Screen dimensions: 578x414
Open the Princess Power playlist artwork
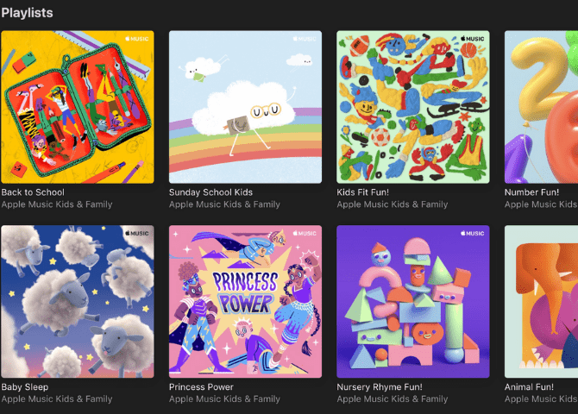245,302
